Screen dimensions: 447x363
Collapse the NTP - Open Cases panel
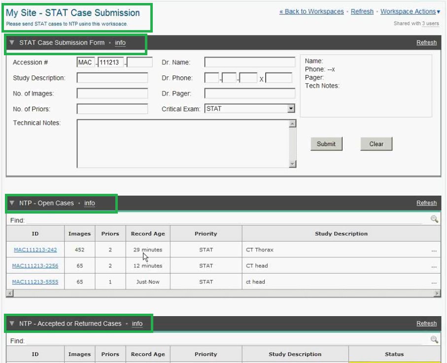click(x=12, y=203)
